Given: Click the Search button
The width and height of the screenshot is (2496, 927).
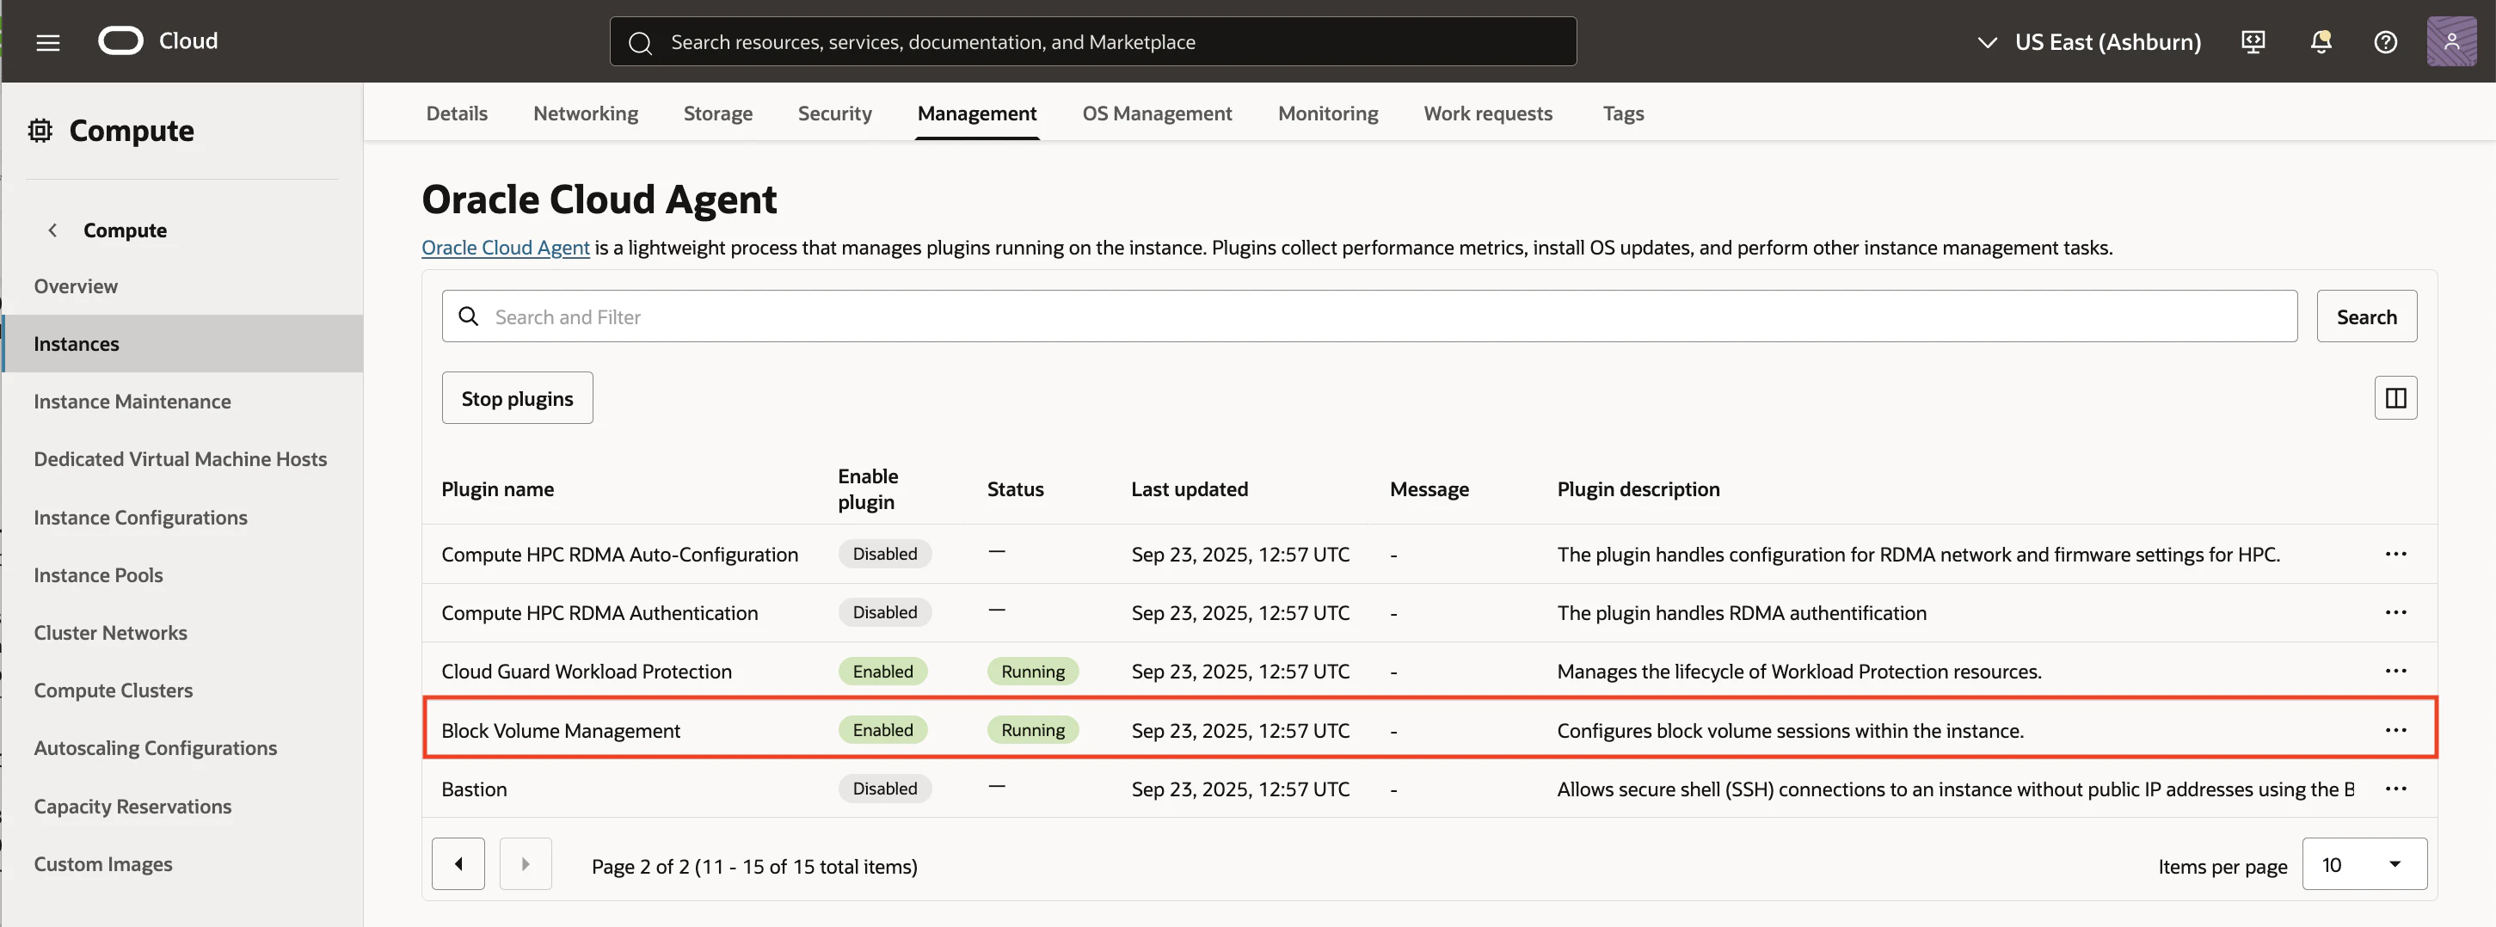Looking at the screenshot, I should 2366,316.
